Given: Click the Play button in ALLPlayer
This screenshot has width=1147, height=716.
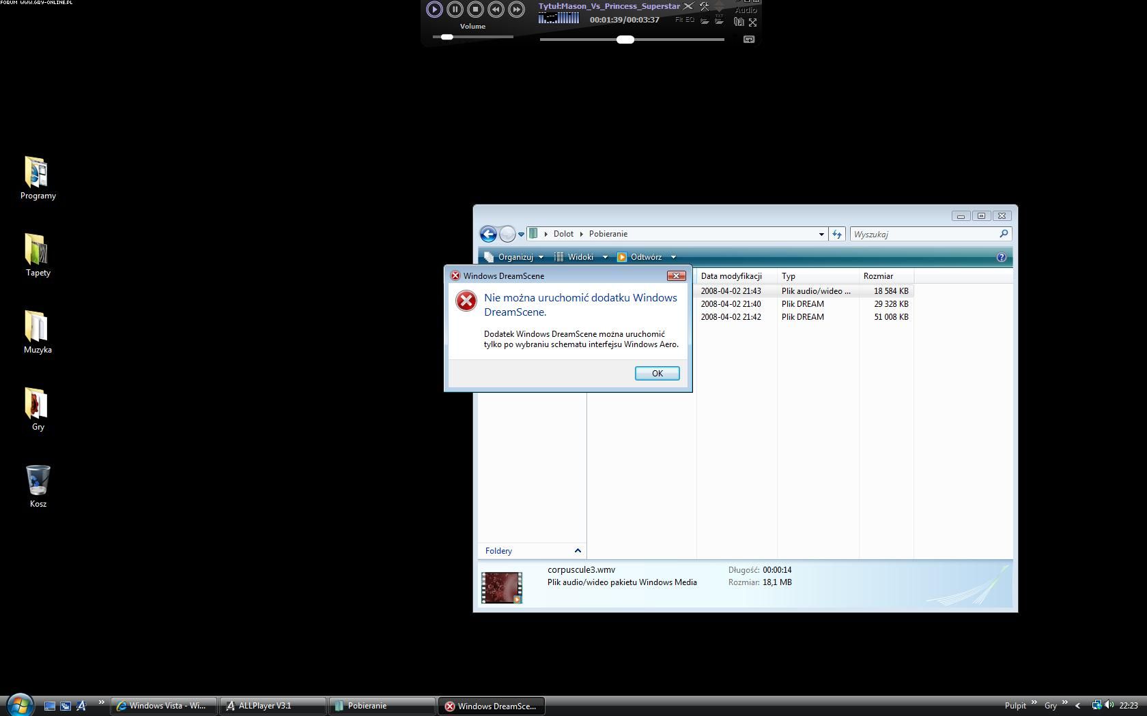Looking at the screenshot, I should (434, 9).
